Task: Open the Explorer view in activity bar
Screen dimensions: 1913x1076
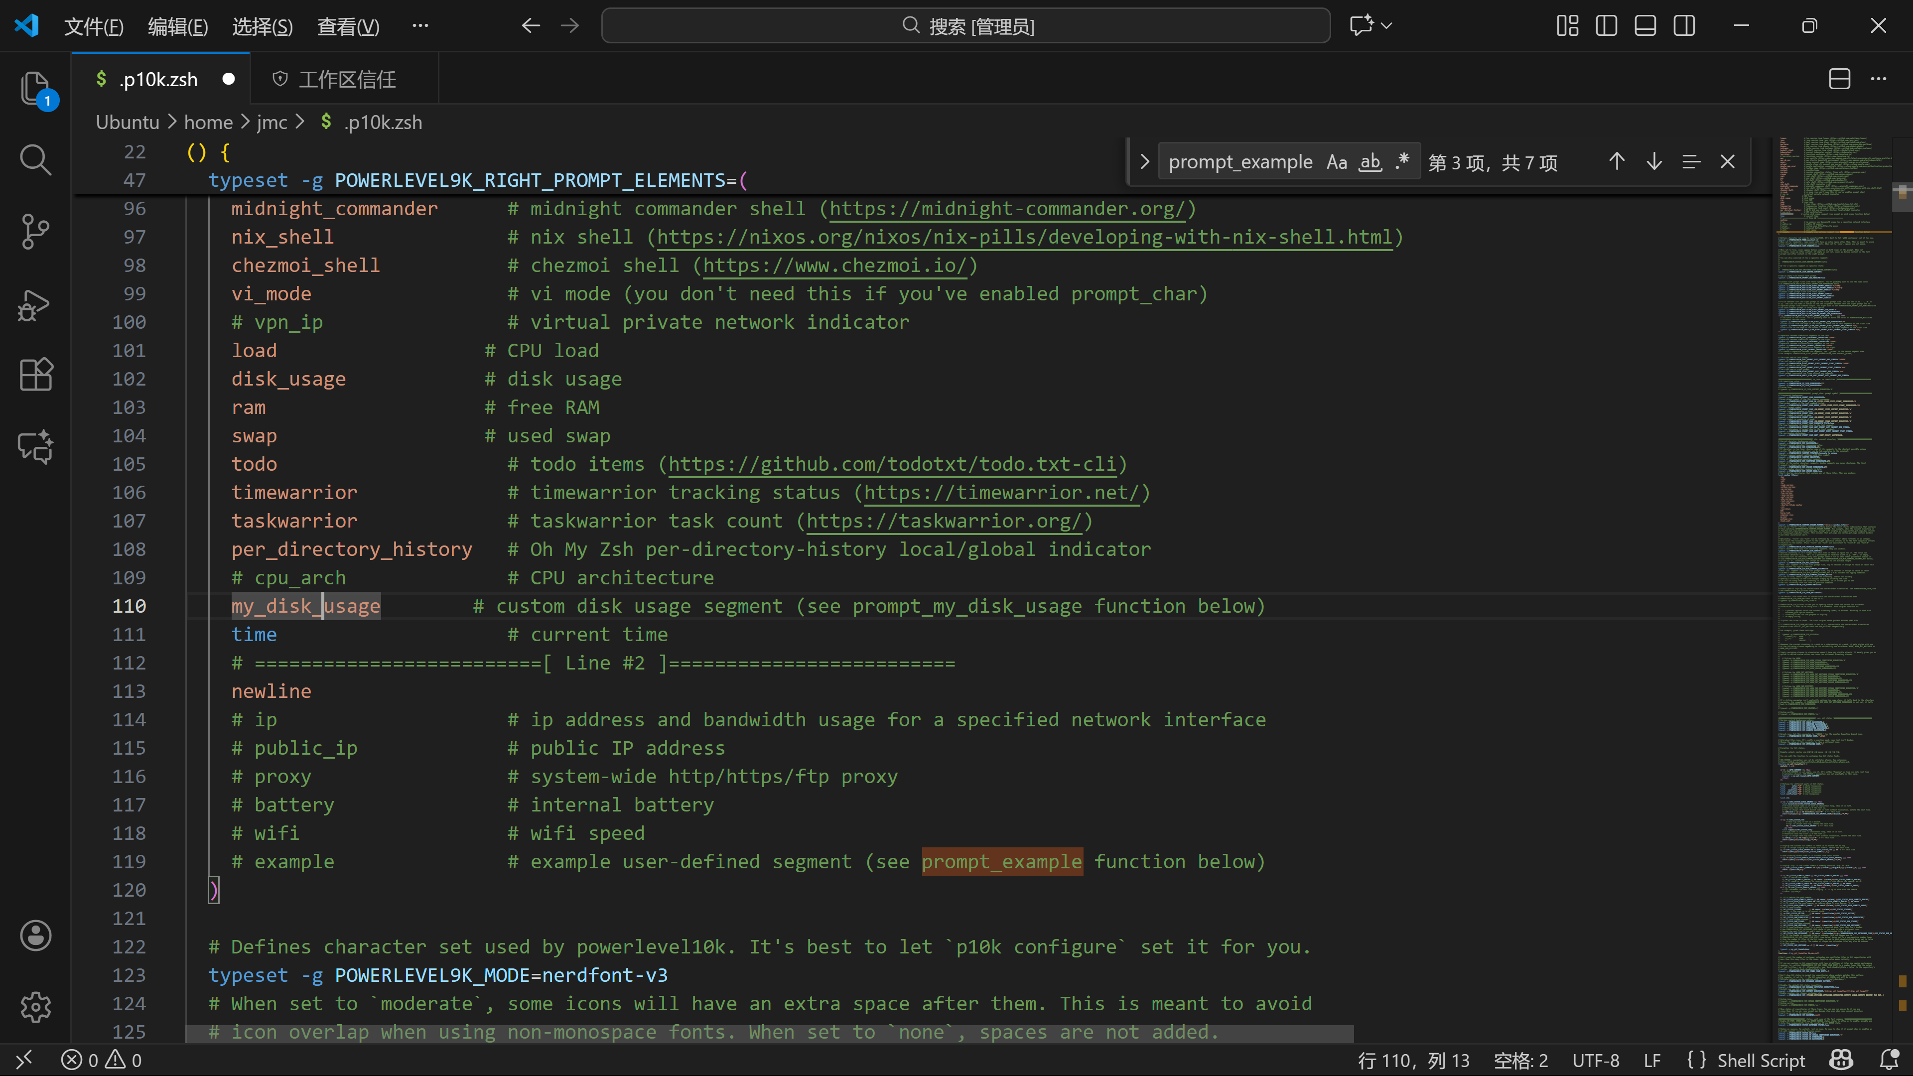Action: [x=35, y=88]
